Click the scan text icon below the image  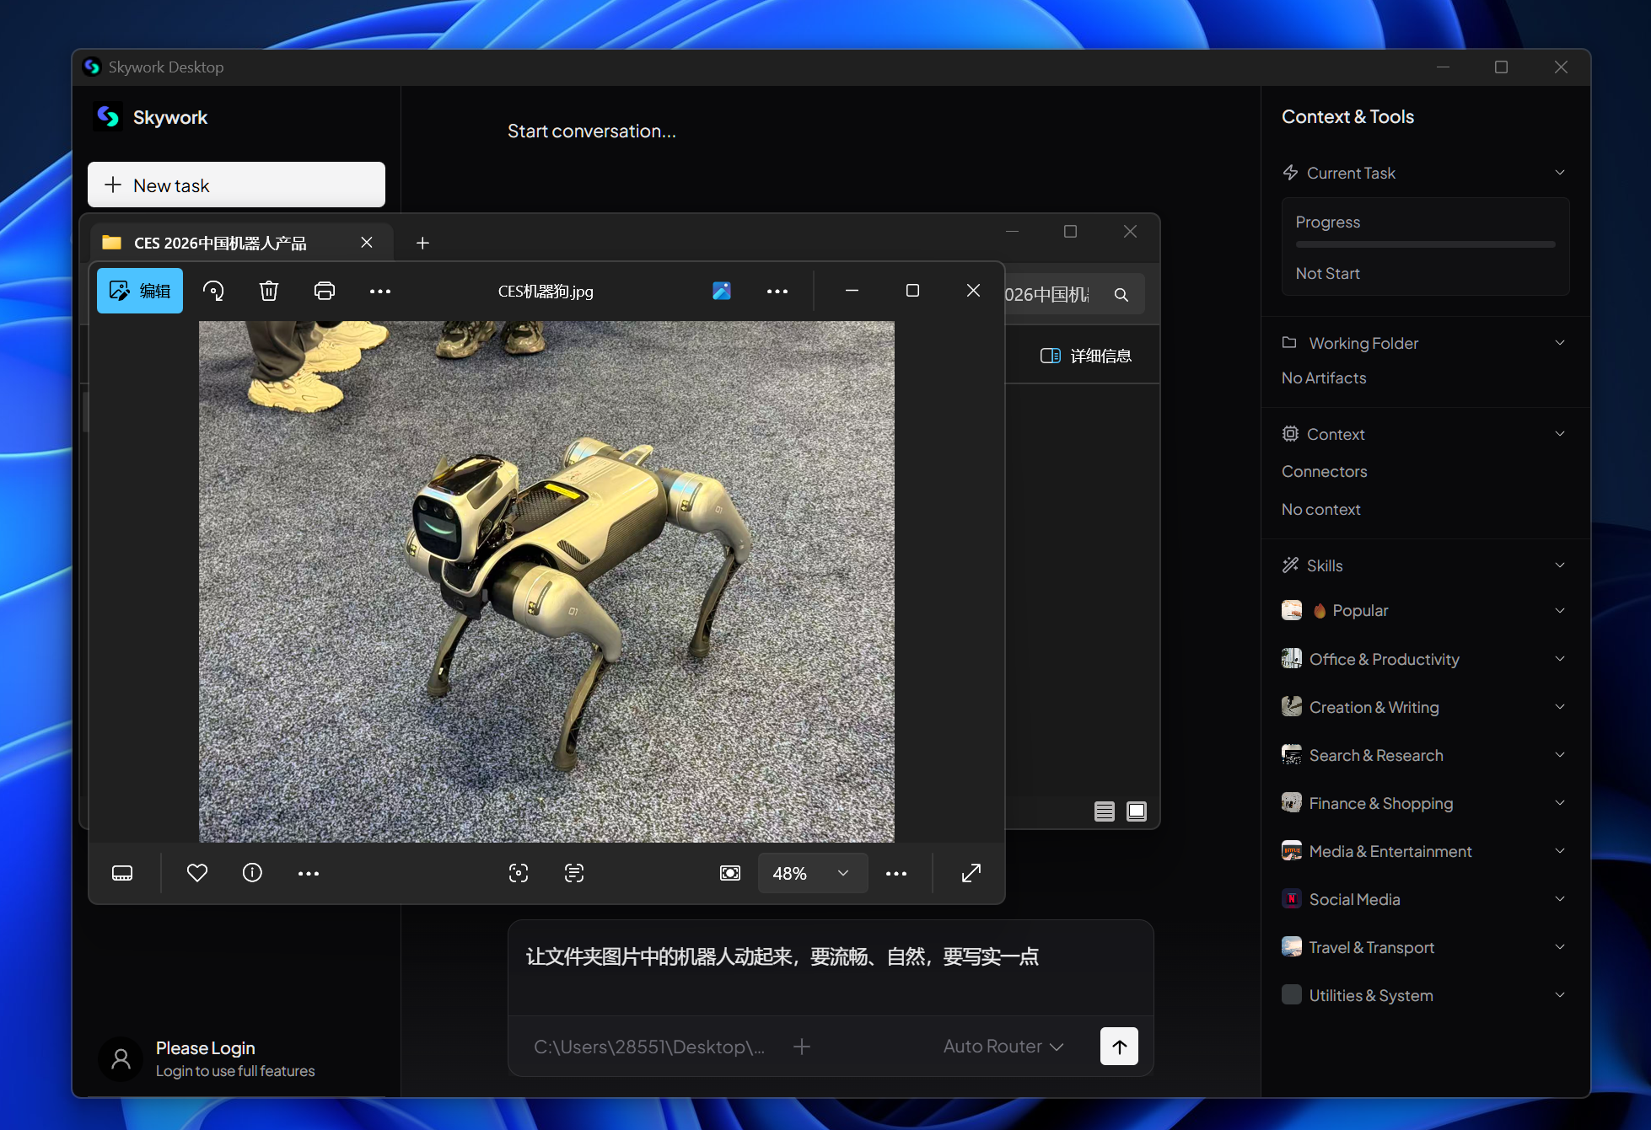pos(574,873)
